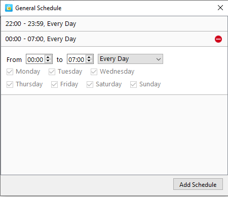Screen dimensions: 228x197
Task: Select the 22:00 - 23:59 schedule row
Action: point(114,24)
